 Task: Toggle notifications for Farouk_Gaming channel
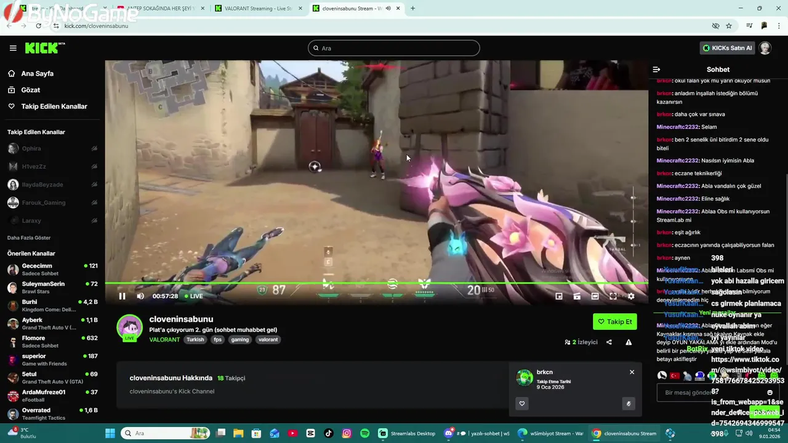coord(94,202)
